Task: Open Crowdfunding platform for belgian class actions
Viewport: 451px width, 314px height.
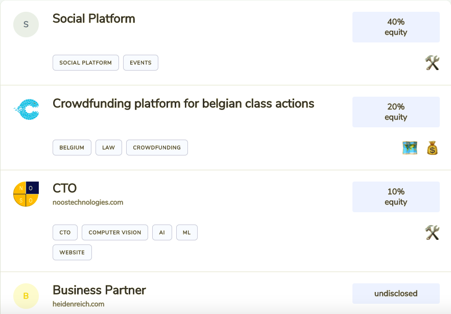Action: [183, 104]
